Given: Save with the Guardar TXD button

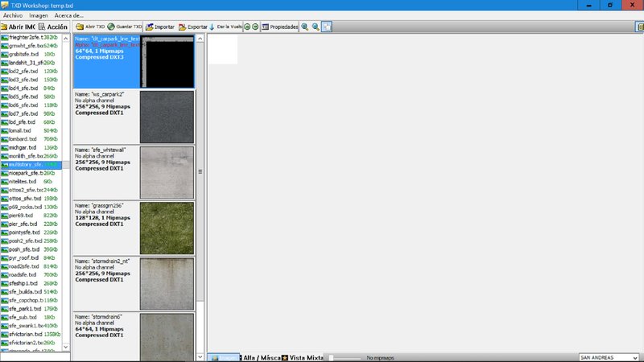Looking at the screenshot, I should (x=125, y=27).
